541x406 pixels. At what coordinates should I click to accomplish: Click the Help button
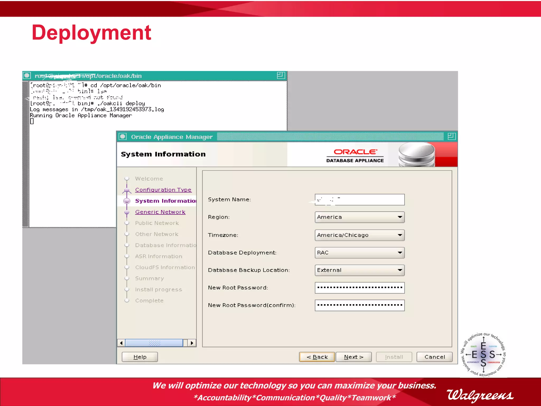click(140, 357)
